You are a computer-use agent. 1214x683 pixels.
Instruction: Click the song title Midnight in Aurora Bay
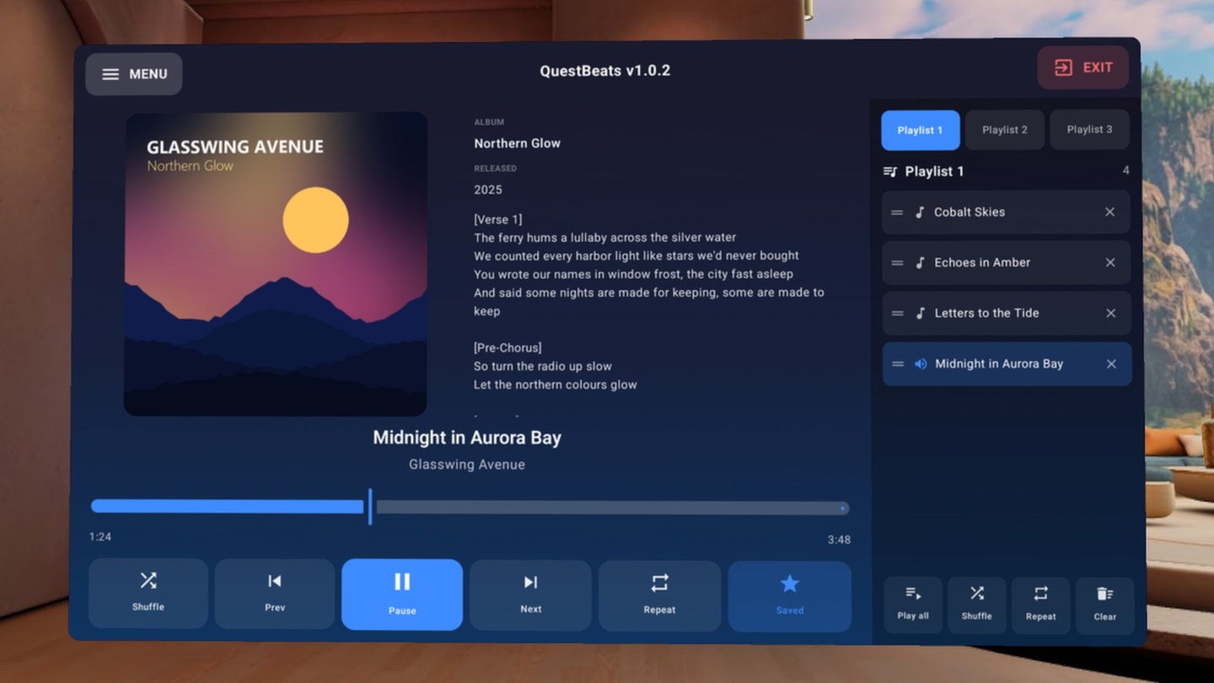(x=467, y=438)
